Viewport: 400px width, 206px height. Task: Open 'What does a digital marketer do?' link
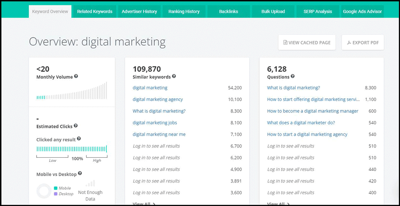(301, 123)
